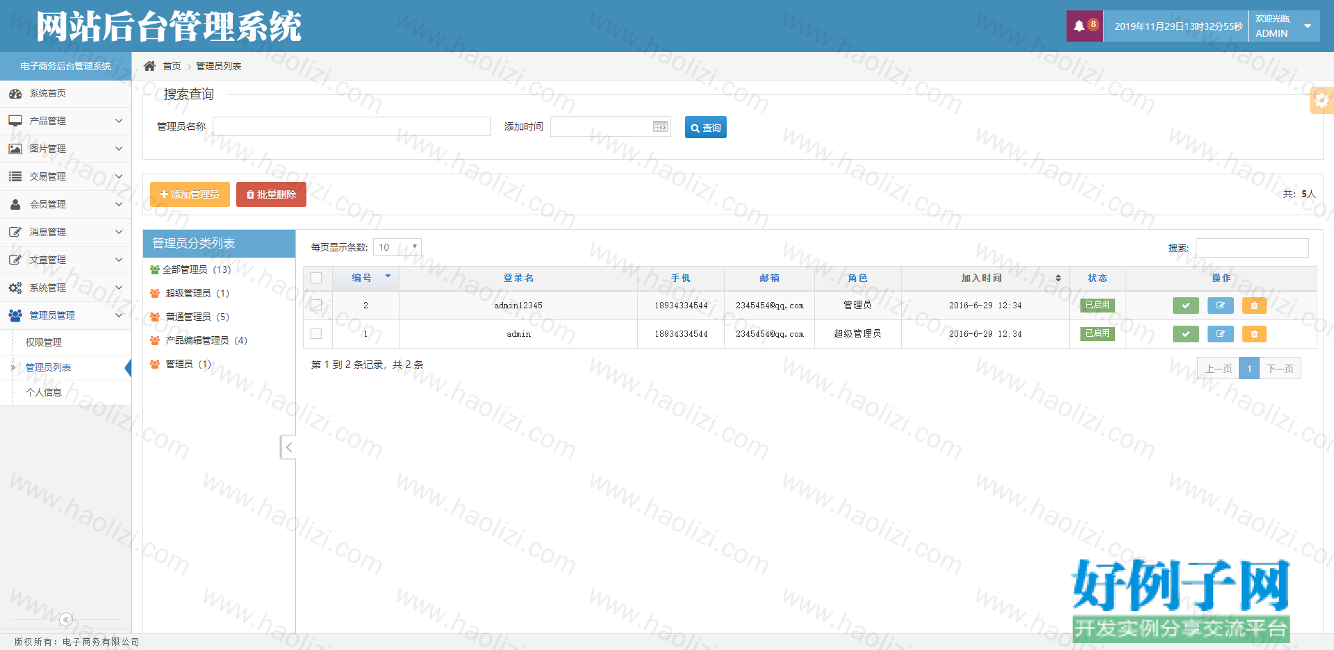
Task: Click the 查询 search button
Action: (x=706, y=127)
